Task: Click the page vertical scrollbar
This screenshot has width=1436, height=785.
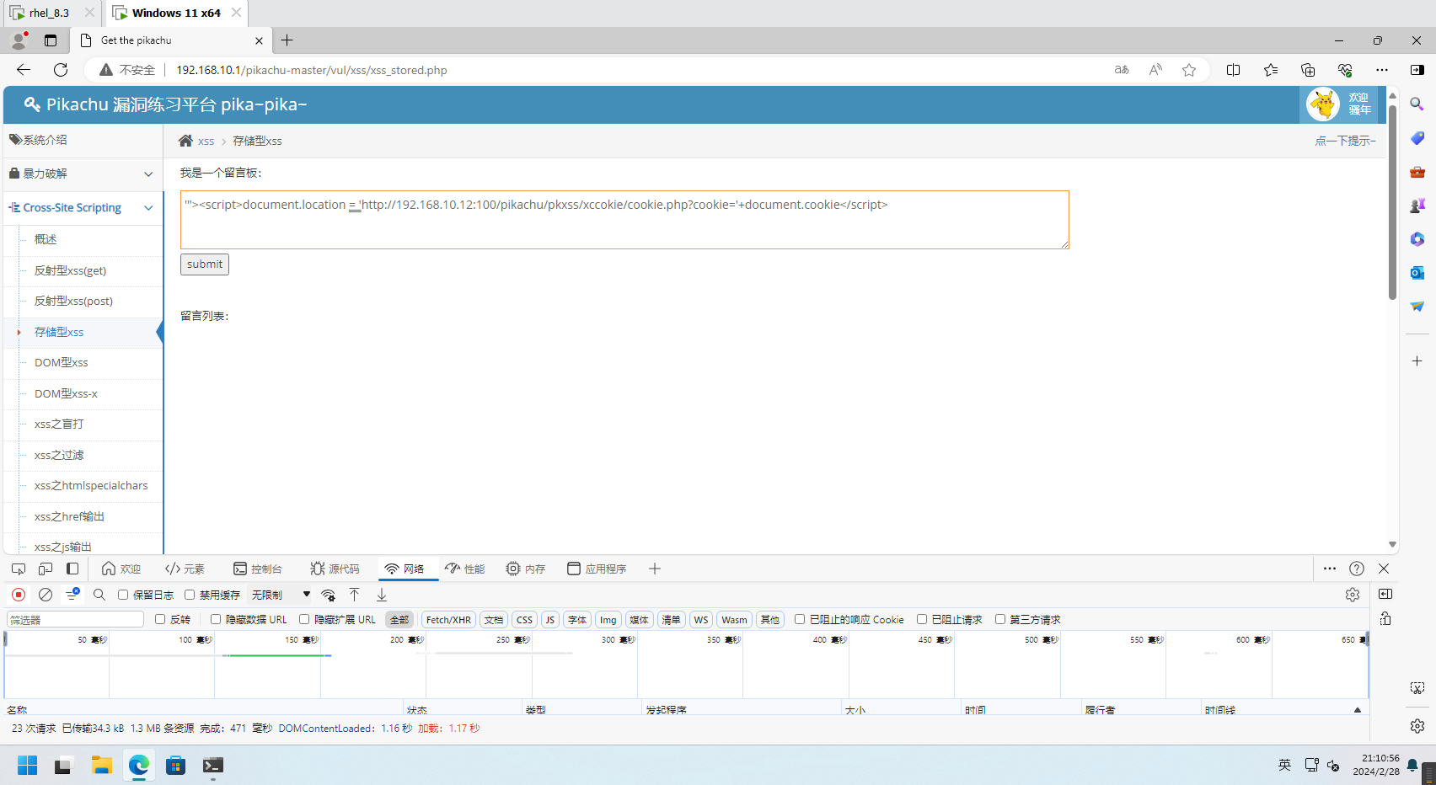Action: coord(1392,202)
